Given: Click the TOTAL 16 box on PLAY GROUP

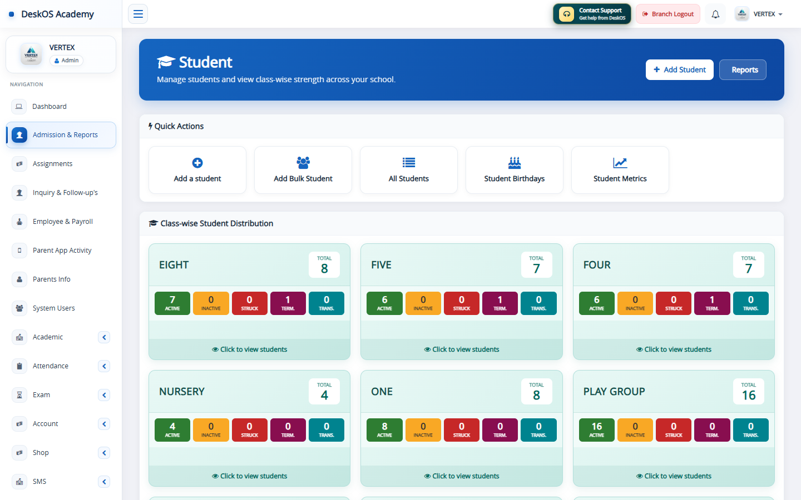Looking at the screenshot, I should click(749, 392).
